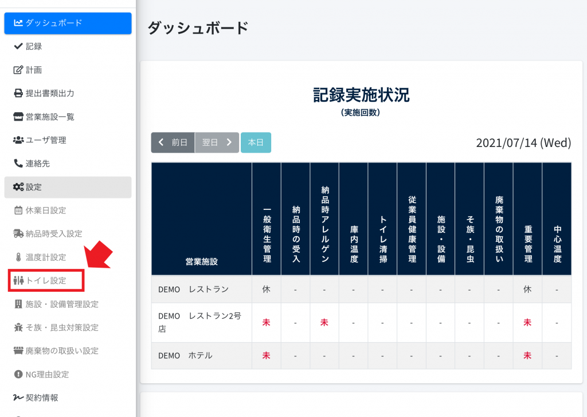
Task: Open 施設・設備管理設定
Action: 68,304
